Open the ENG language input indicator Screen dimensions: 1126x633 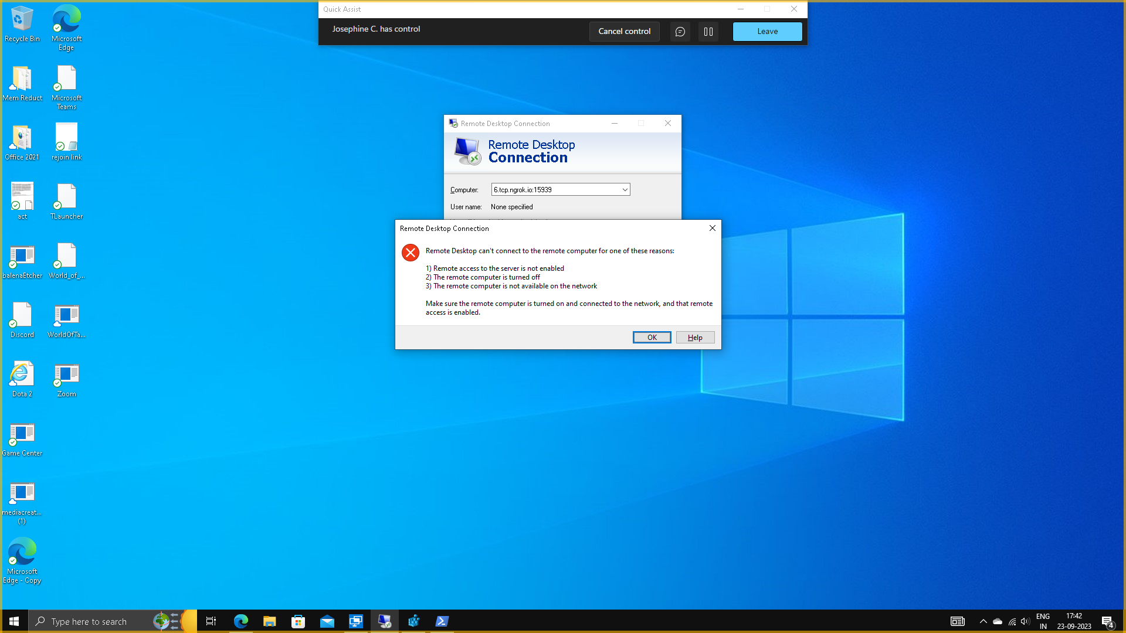pyautogui.click(x=1043, y=621)
